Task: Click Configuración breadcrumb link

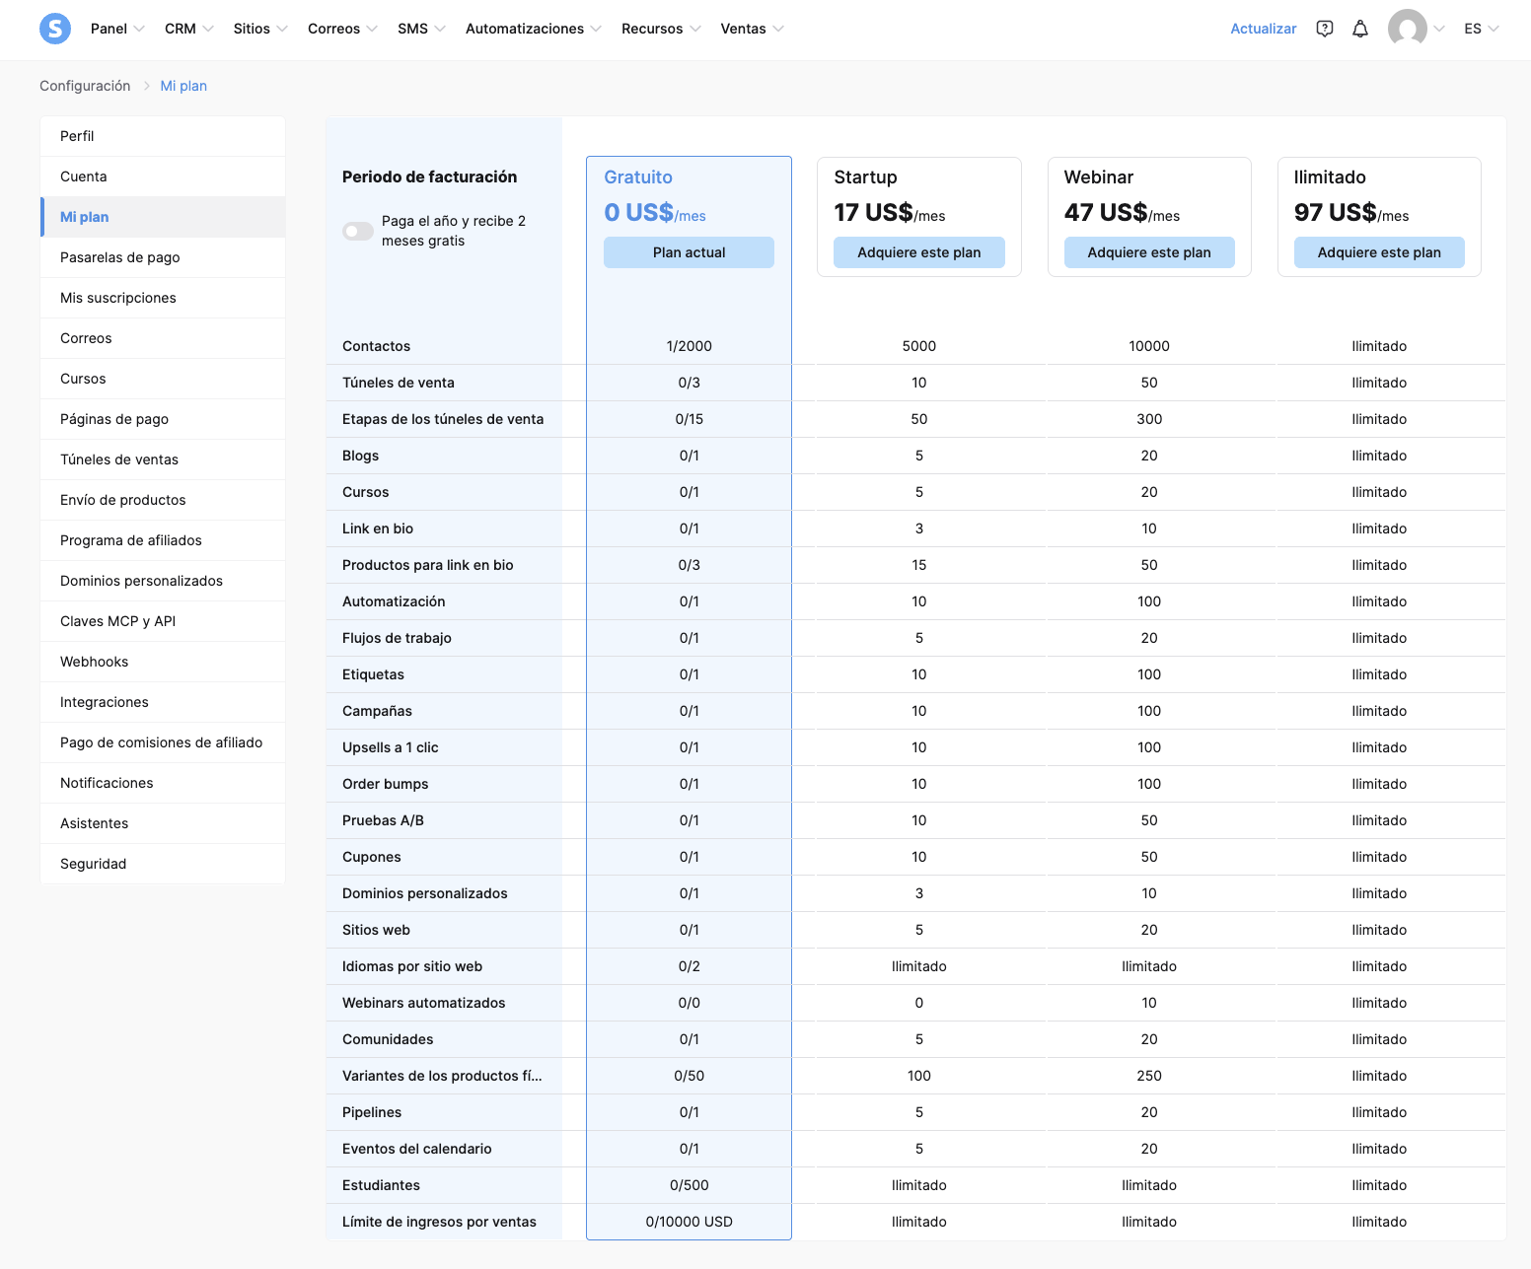Action: [x=85, y=86]
